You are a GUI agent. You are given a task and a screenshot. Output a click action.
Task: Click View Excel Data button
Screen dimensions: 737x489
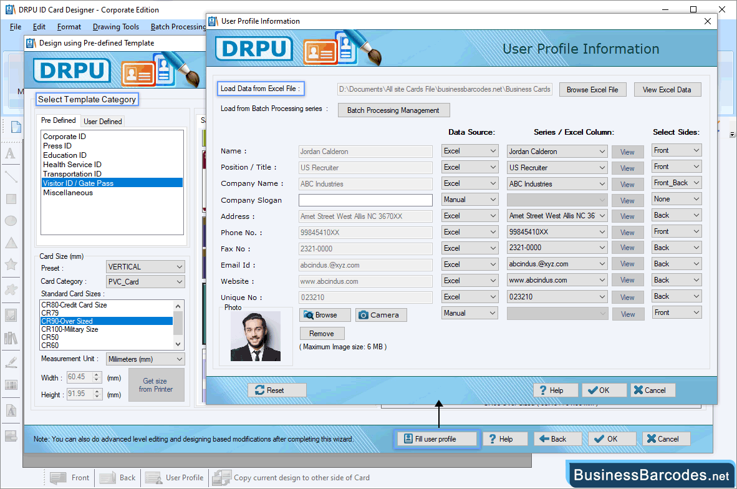click(x=667, y=90)
